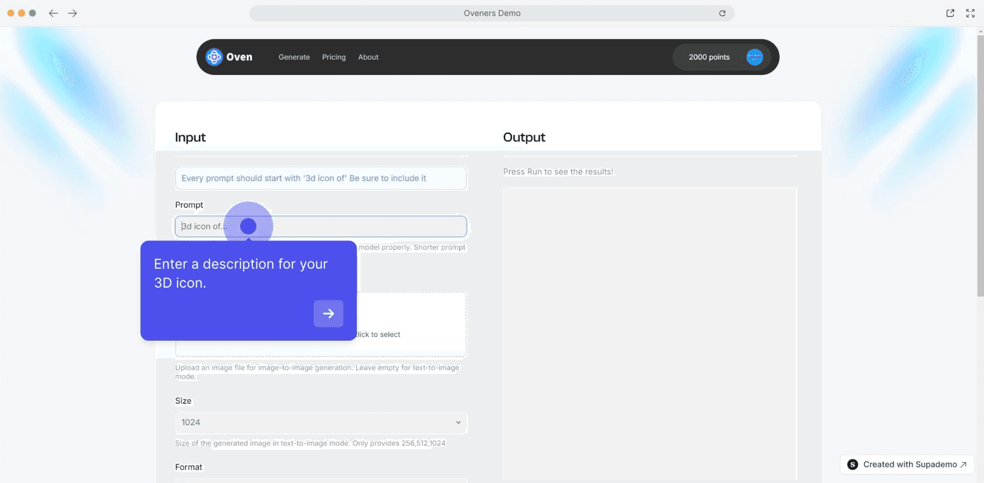984x483 pixels.
Task: Click the "Prompt" label
Action: coord(189,205)
